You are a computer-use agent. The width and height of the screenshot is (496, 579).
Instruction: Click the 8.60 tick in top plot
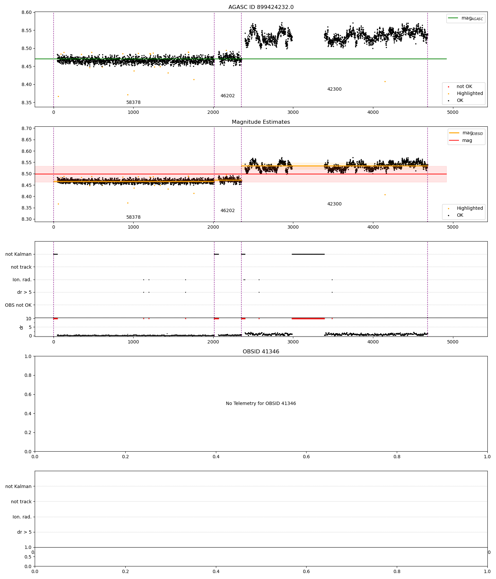click(26, 13)
